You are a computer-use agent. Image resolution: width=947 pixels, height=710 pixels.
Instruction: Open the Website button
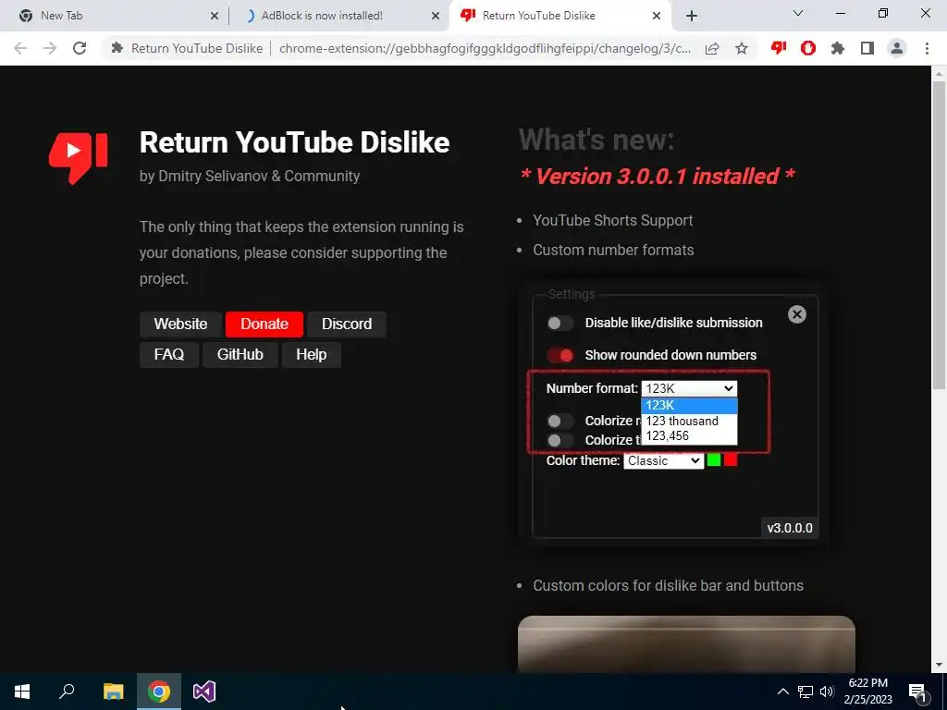(180, 324)
